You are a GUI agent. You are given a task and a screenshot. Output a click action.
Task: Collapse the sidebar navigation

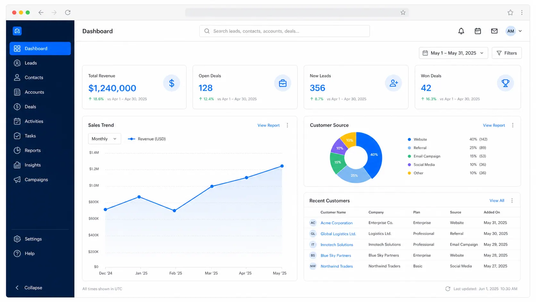click(29, 288)
